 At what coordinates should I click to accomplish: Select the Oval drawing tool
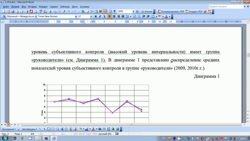click(53, 129)
